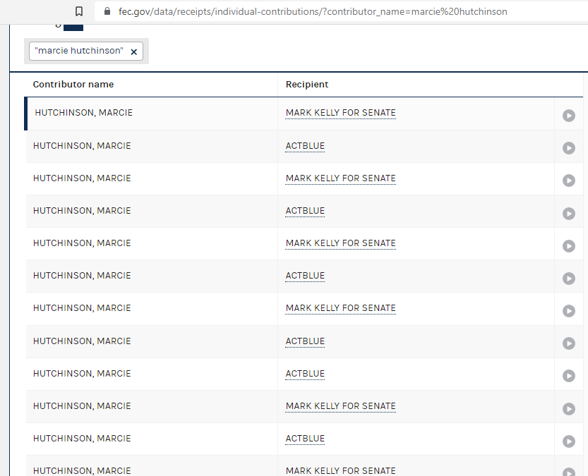The width and height of the screenshot is (588, 476).
Task: Open Mark Kelly for Senate link in fifth row
Action: 340,243
